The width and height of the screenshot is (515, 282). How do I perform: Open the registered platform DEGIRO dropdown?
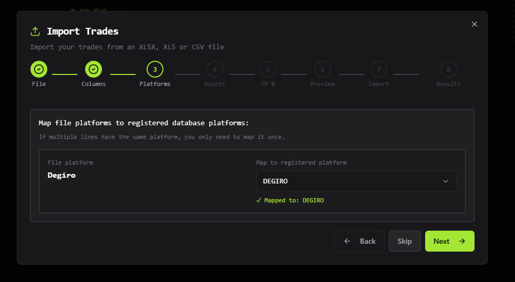tap(356, 181)
